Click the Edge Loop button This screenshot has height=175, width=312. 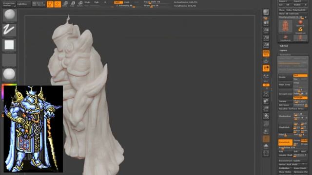pyautogui.click(x=285, y=85)
